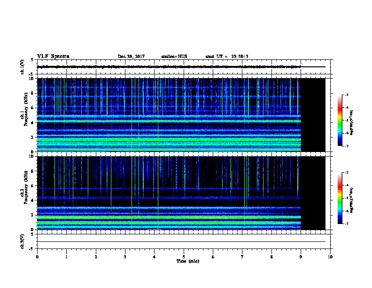
Task: Click the 'ch.3(V)' axis label
Action: point(23,241)
